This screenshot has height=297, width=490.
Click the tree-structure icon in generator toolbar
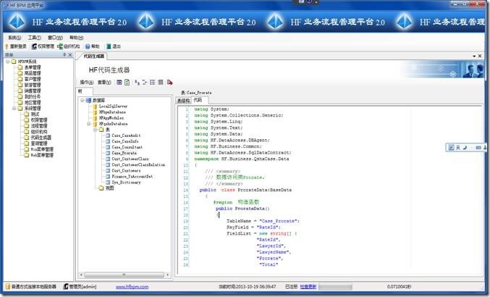coord(145,83)
